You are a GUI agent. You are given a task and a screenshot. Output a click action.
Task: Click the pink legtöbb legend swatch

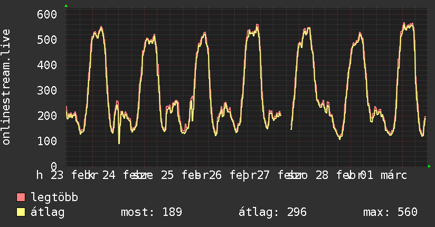pyautogui.click(x=21, y=197)
